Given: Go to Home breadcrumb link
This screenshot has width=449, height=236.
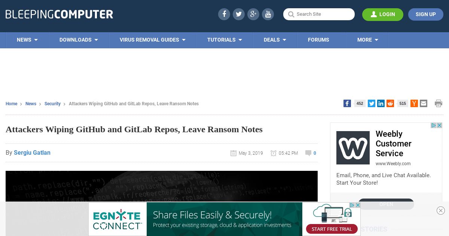Looking at the screenshot, I should (x=11, y=104).
